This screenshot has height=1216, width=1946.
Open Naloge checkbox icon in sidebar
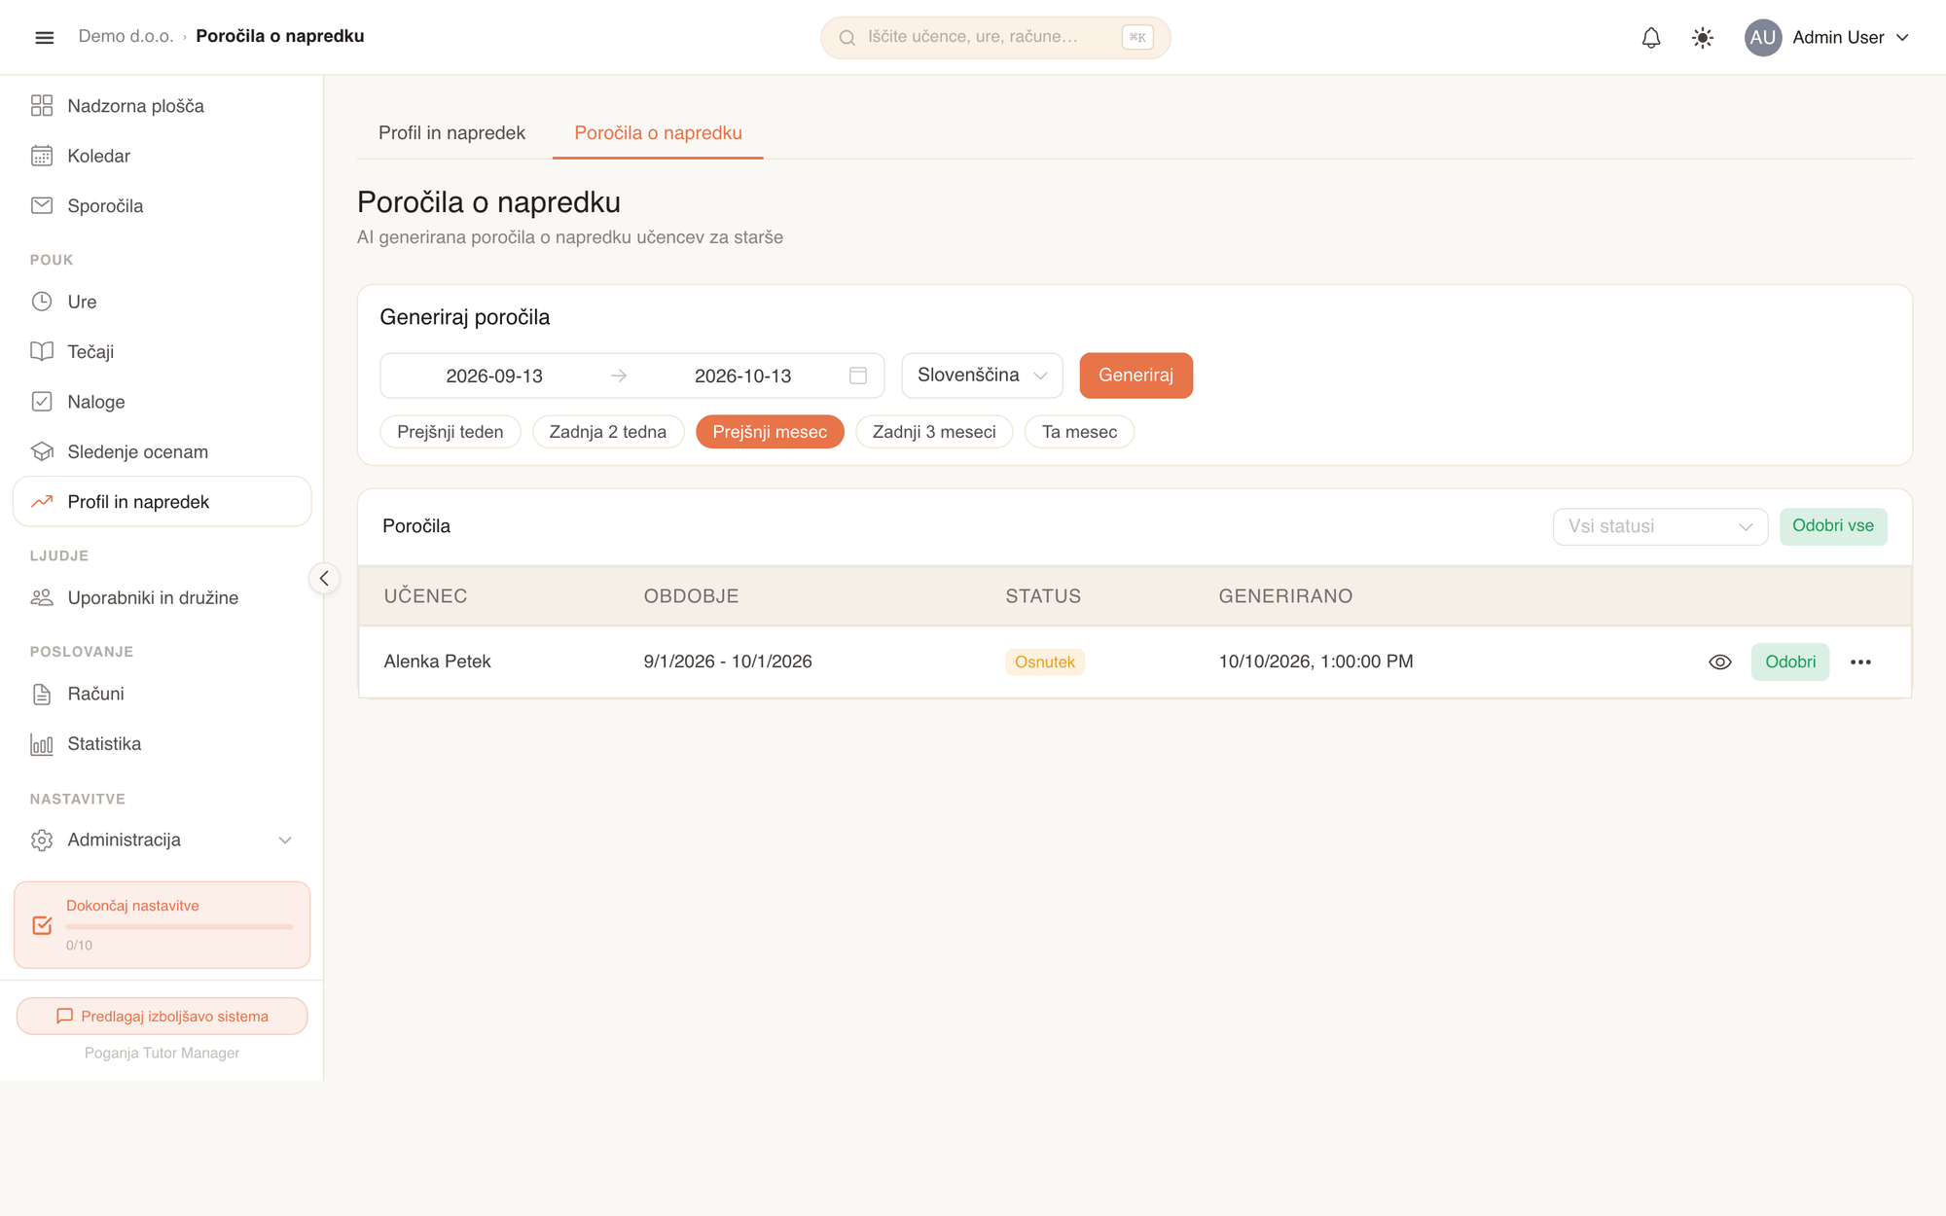coord(42,402)
